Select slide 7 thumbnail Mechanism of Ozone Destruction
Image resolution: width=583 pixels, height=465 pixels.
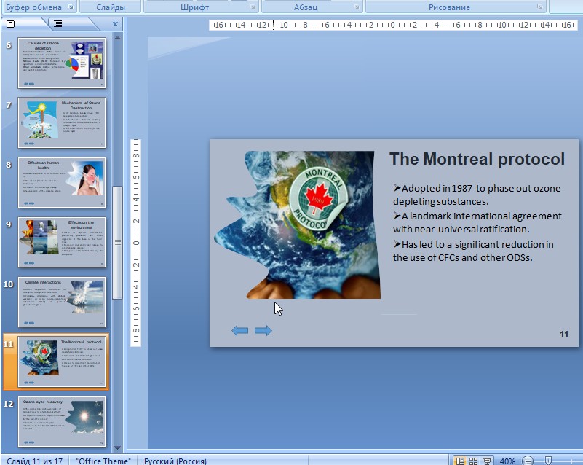coord(62,122)
